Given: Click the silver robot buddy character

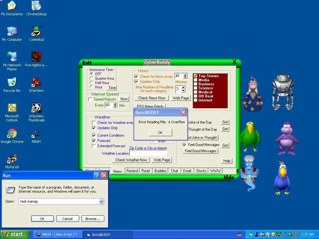Looking at the screenshot, I should click(x=283, y=91).
